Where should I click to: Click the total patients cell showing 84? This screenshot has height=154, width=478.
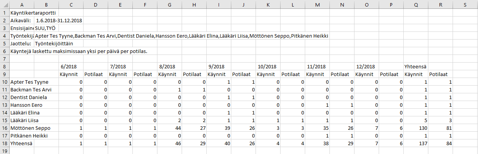440,143
